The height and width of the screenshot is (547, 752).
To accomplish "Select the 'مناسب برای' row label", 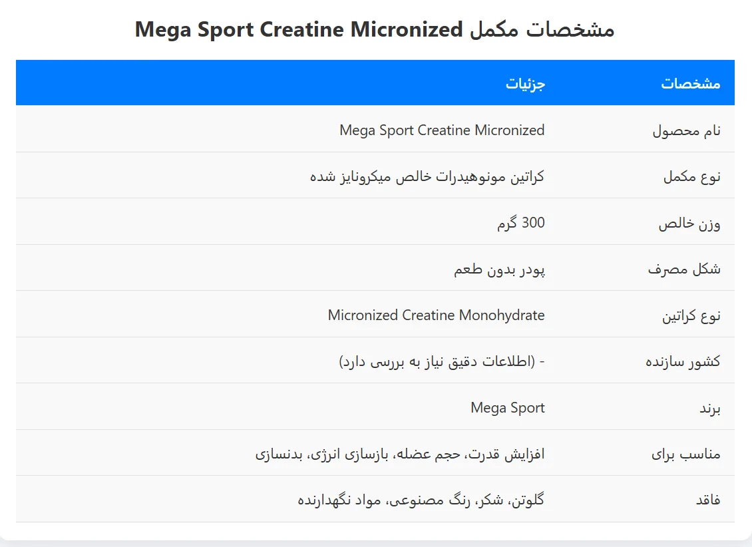I will (686, 454).
